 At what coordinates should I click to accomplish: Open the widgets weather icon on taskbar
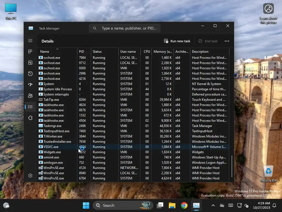(x=6, y=205)
